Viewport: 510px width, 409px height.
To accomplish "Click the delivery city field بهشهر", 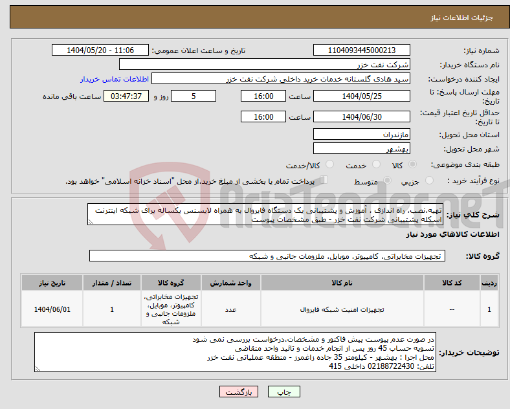I will coord(362,149).
